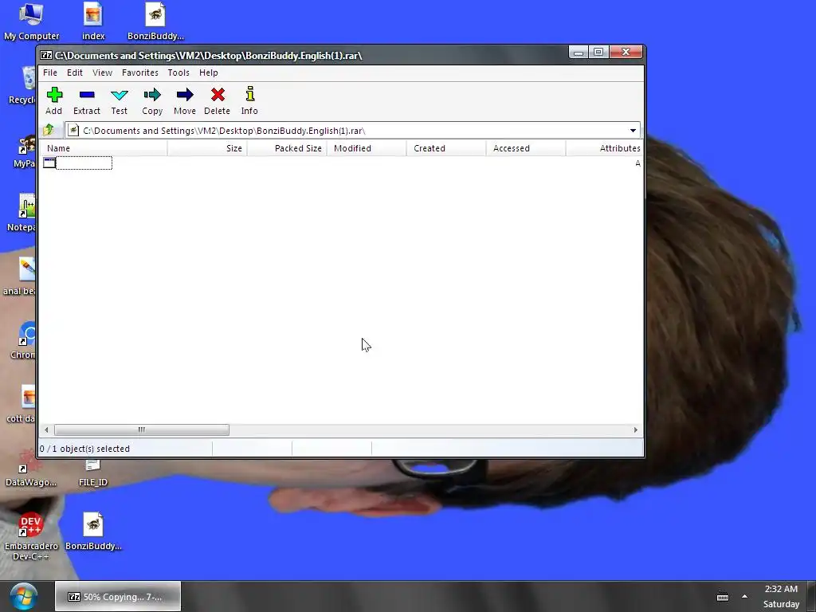The width and height of the screenshot is (816, 612).
Task: Open the Tools menu
Action: tap(178, 73)
